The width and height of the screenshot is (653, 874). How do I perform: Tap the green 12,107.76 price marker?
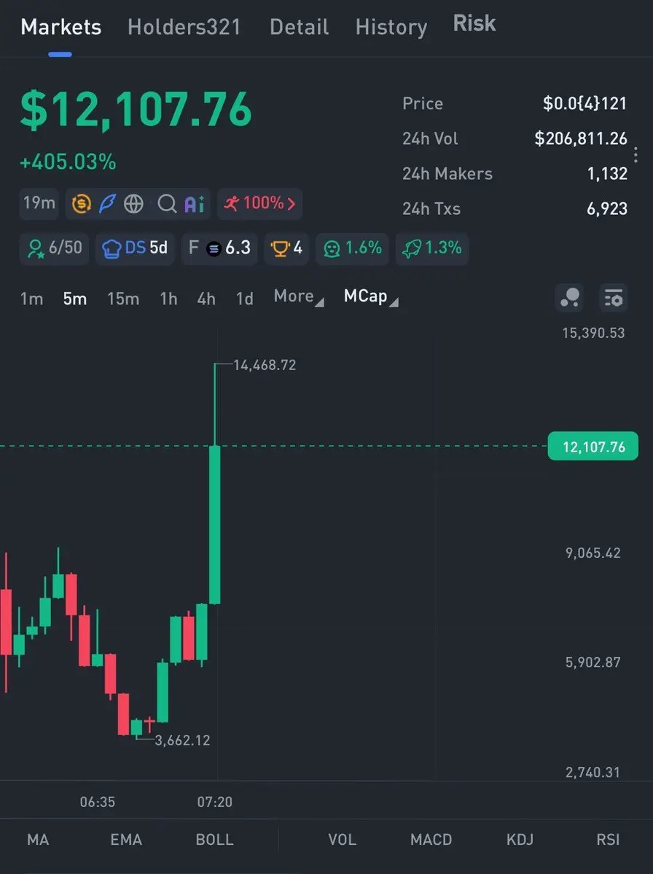click(x=593, y=446)
